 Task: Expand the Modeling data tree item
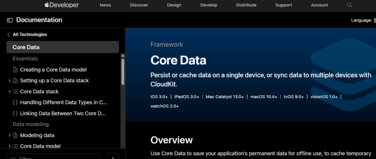click(x=9, y=135)
